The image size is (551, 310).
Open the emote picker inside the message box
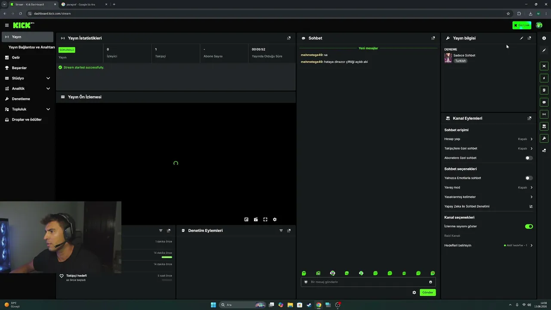pos(430,282)
